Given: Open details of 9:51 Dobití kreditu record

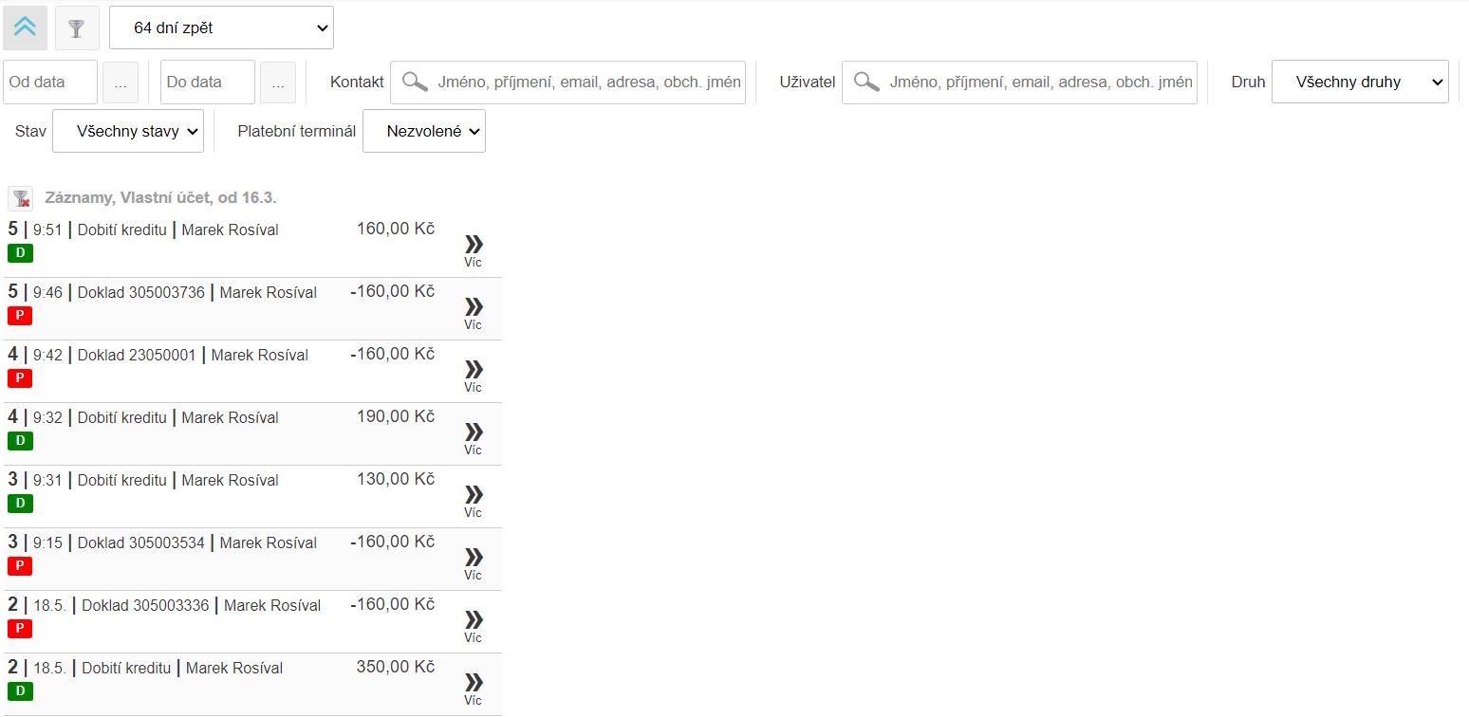Looking at the screenshot, I should [x=473, y=250].
